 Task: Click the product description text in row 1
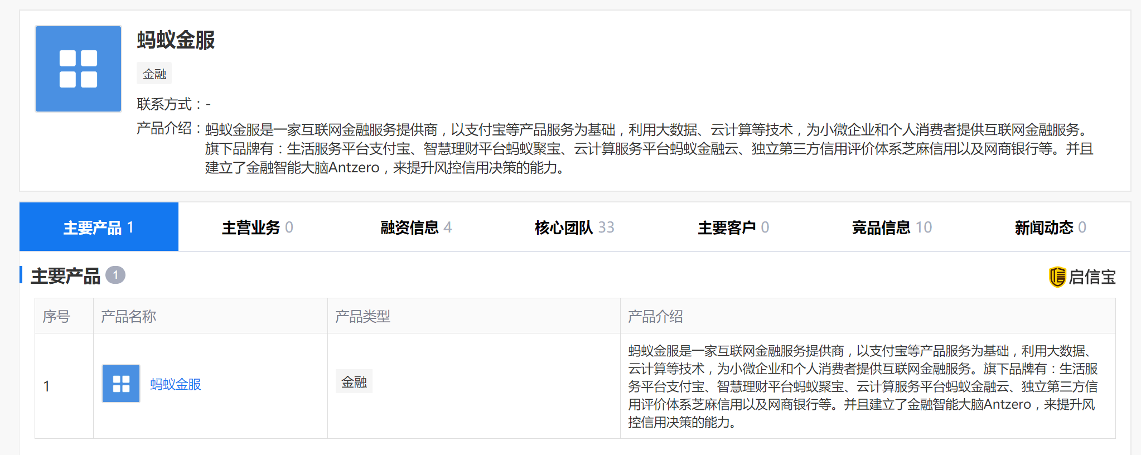pyautogui.click(x=862, y=386)
